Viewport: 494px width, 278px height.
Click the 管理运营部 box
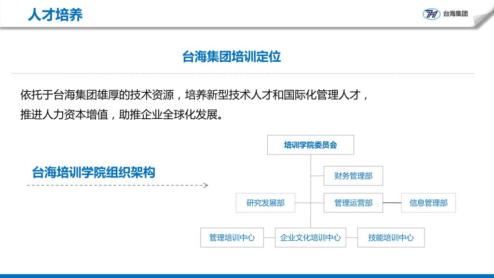353,203
